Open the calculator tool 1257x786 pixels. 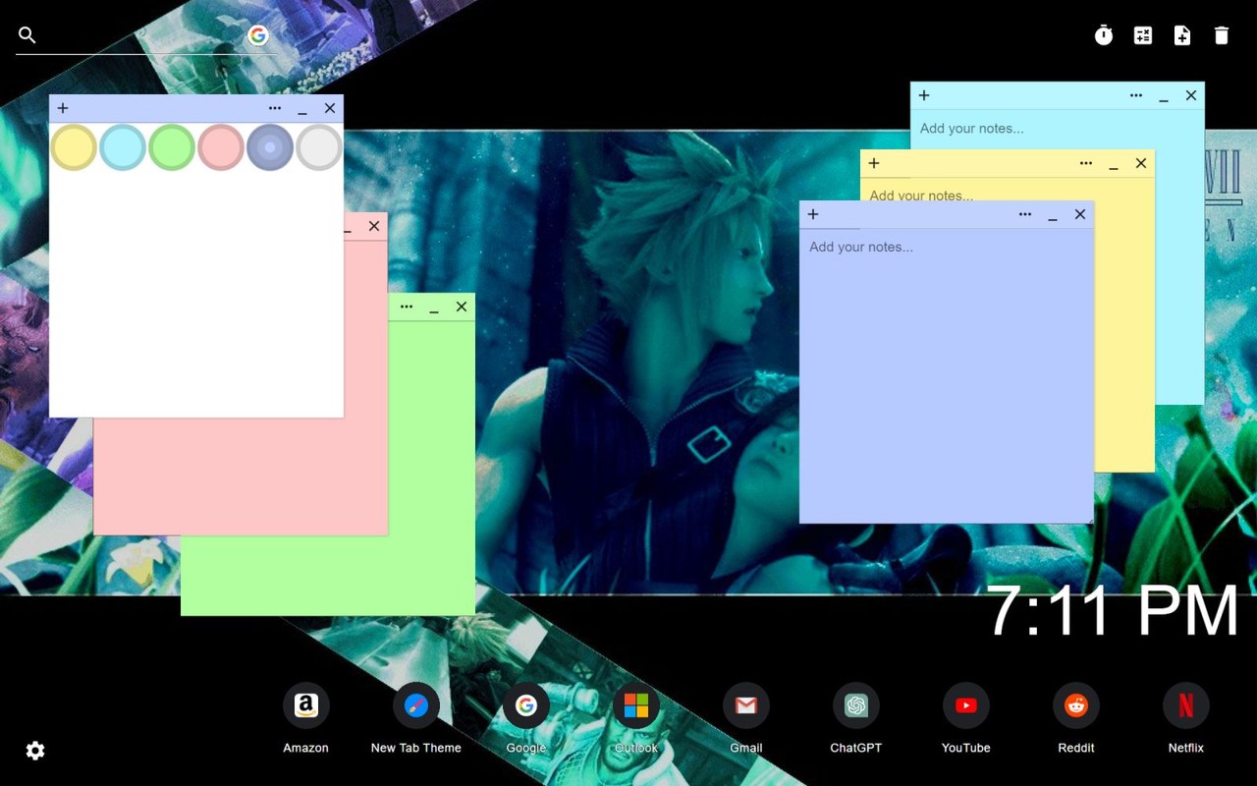point(1143,35)
